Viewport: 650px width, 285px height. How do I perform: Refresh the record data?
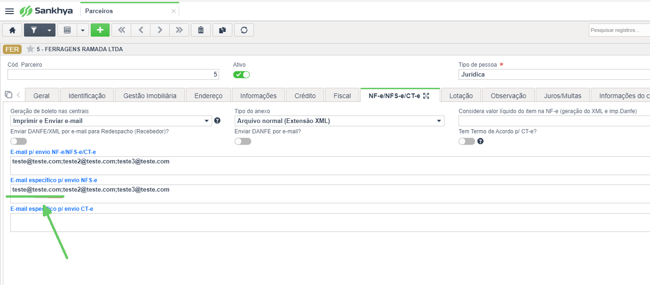tap(244, 30)
